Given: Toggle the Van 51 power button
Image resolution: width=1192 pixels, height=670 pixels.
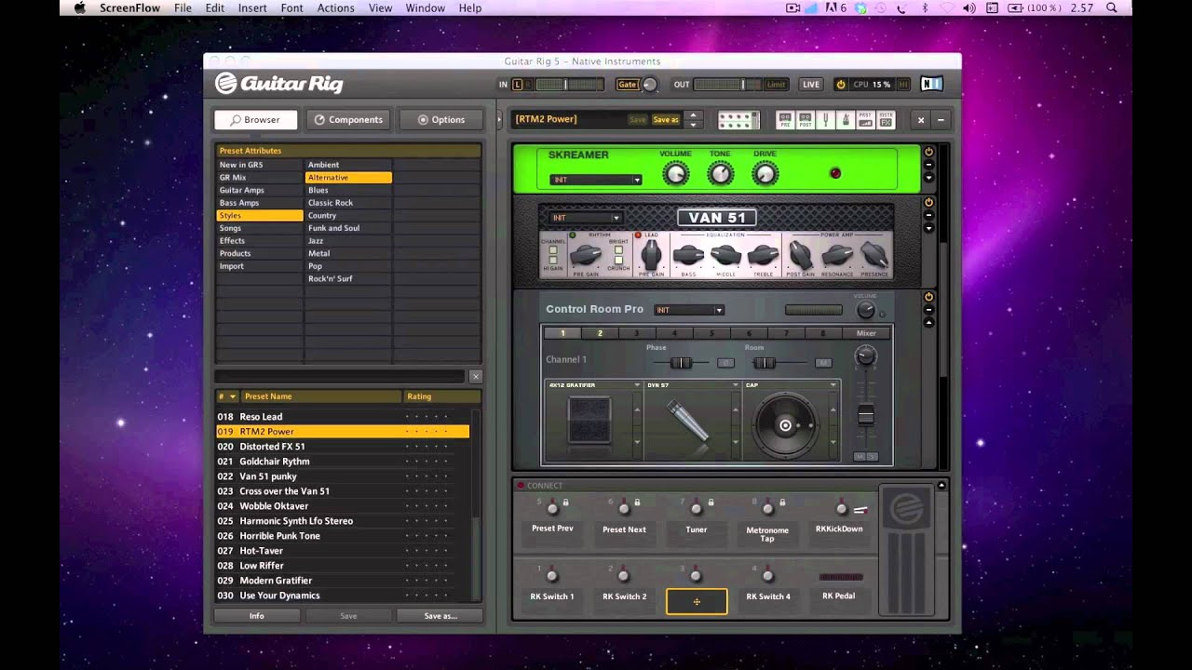Looking at the screenshot, I should pyautogui.click(x=928, y=202).
